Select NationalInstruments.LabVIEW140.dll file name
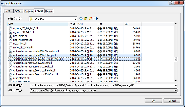 pos(32,63)
